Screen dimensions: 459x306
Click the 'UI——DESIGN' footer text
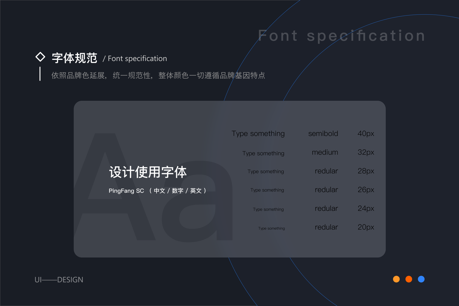pyautogui.click(x=59, y=279)
